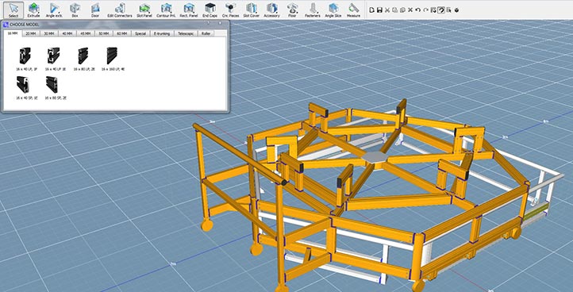This screenshot has height=292, width=573.
Task: Undo the last action
Action: point(418,10)
